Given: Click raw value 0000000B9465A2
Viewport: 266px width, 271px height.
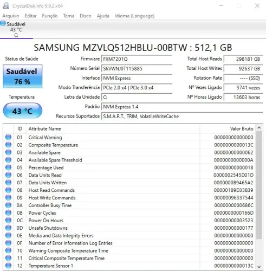Looking at the screenshot, I should coord(233,183).
